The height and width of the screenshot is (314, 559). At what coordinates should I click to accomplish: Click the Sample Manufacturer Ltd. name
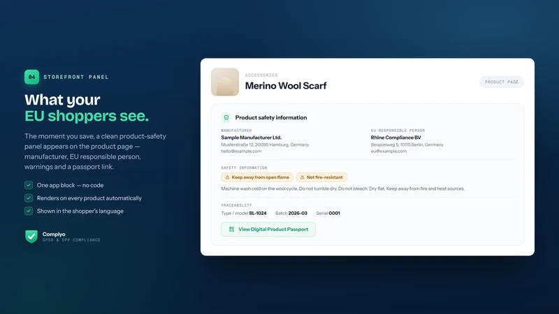(x=252, y=137)
